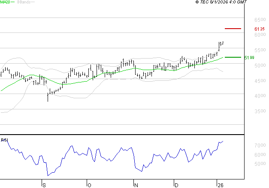The image size is (269, 188).
Task: Click the 6500 price axis label
Action: [260, 20]
